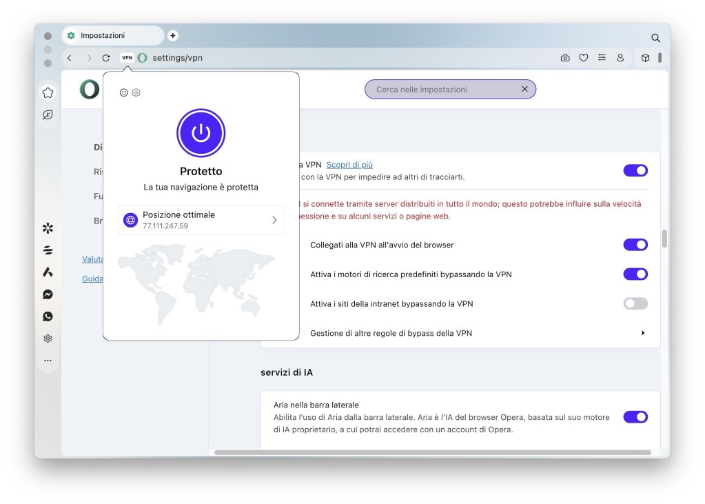Click the world map in VPN popup
This screenshot has width=705, height=504.
[196, 283]
